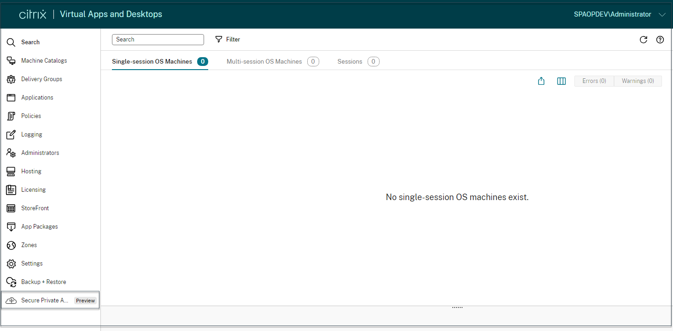673x331 pixels.
Task: Open the columns chooser icon
Action: pos(562,81)
